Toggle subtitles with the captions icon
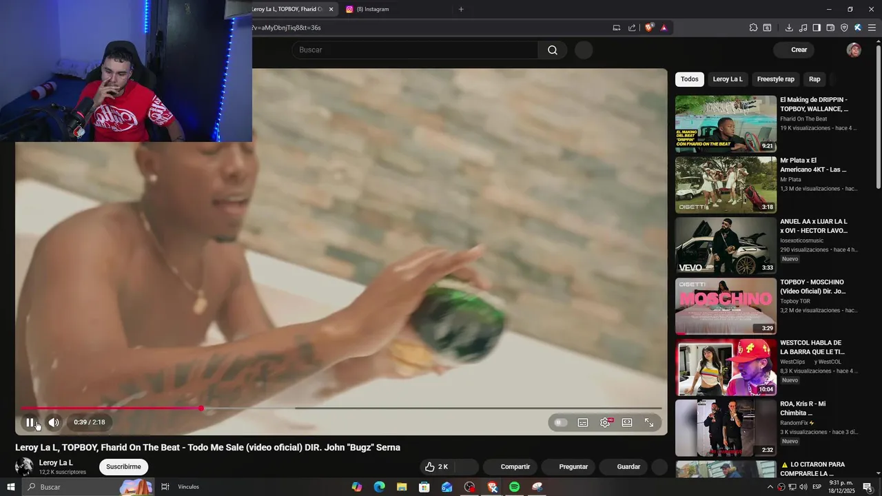The width and height of the screenshot is (882, 496). click(583, 422)
